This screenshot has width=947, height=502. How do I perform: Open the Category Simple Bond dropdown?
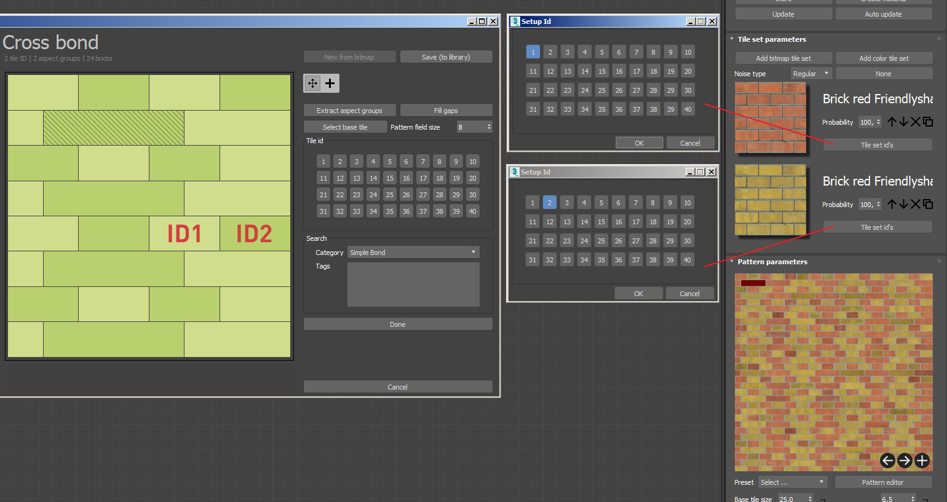(413, 253)
